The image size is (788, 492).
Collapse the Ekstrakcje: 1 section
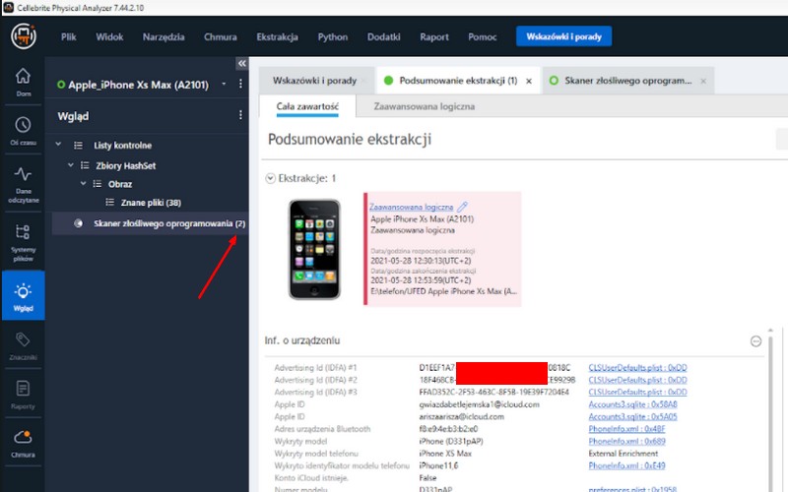point(270,178)
